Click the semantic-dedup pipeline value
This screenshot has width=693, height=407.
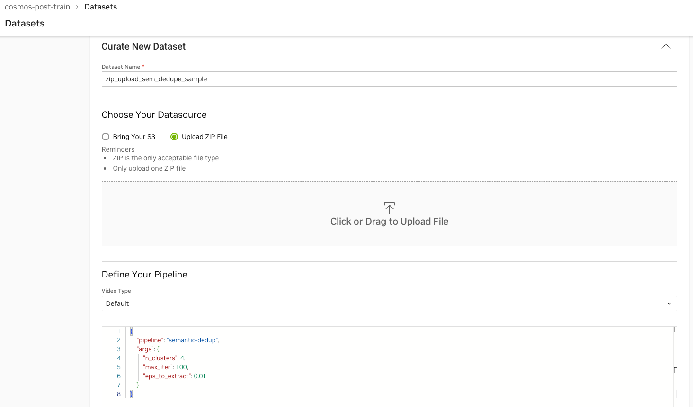pos(192,340)
